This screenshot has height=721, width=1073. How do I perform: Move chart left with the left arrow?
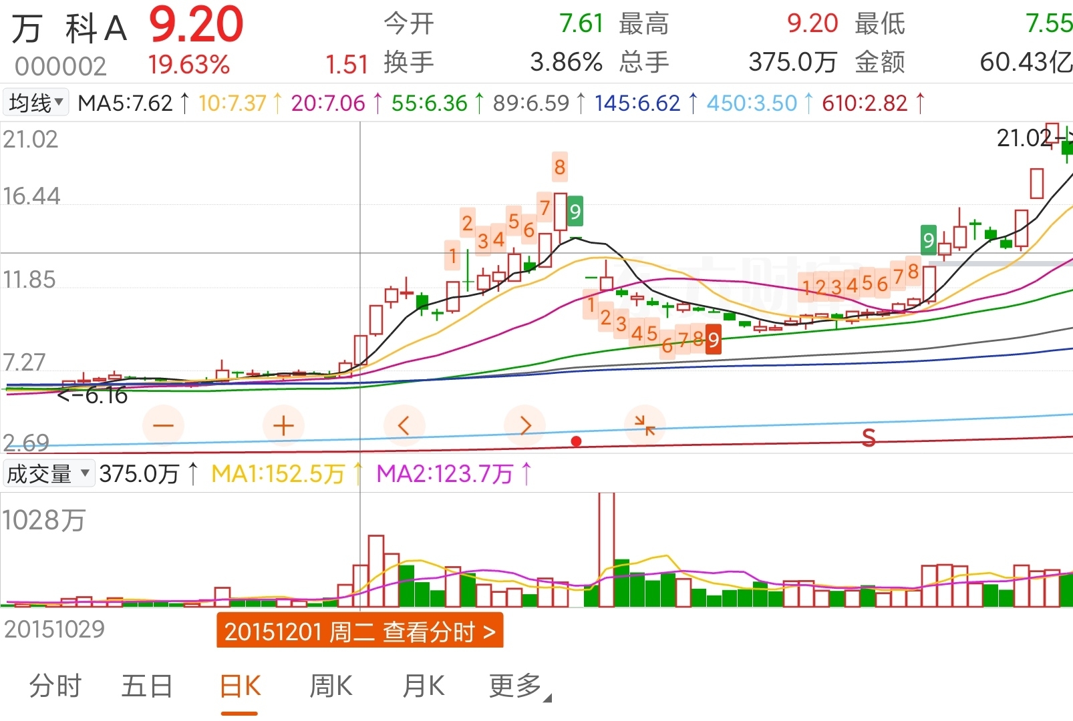click(x=404, y=425)
